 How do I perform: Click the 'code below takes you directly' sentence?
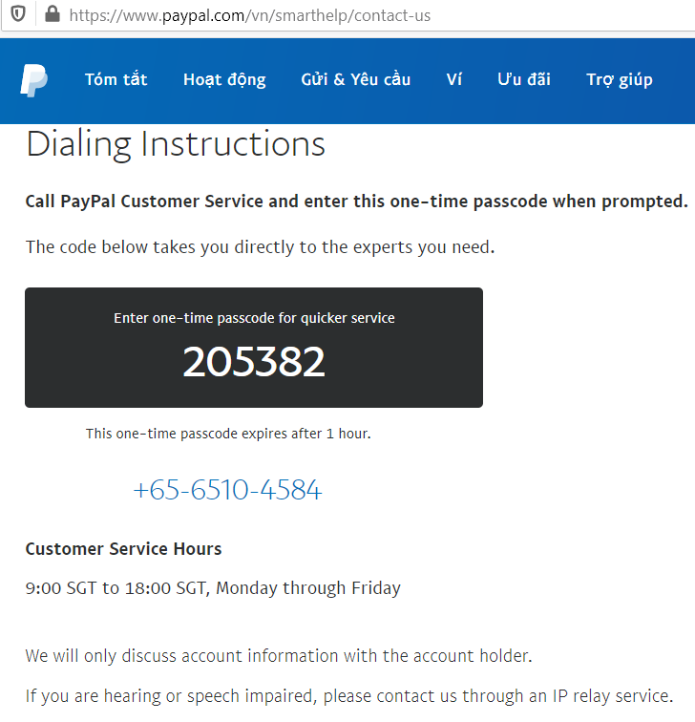pyautogui.click(x=260, y=247)
